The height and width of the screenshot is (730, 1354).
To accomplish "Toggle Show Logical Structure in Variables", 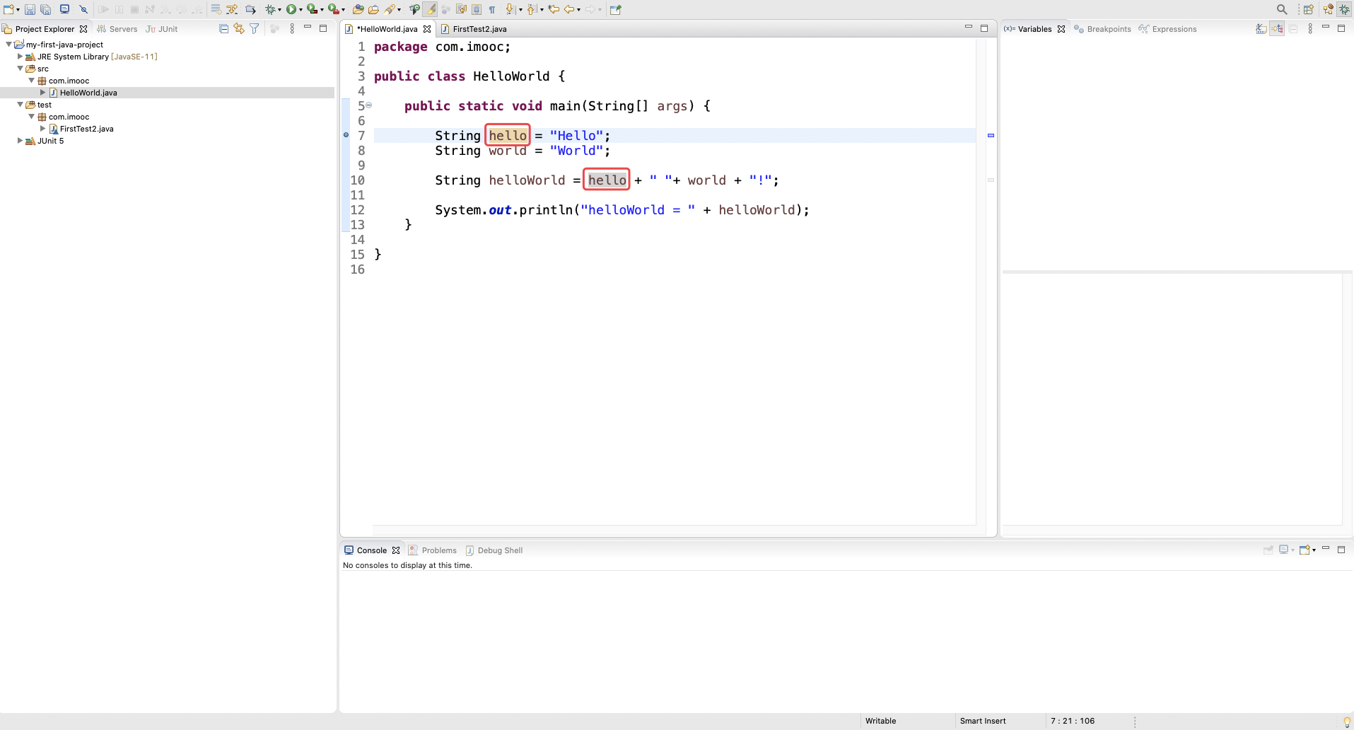I will pos(1277,29).
